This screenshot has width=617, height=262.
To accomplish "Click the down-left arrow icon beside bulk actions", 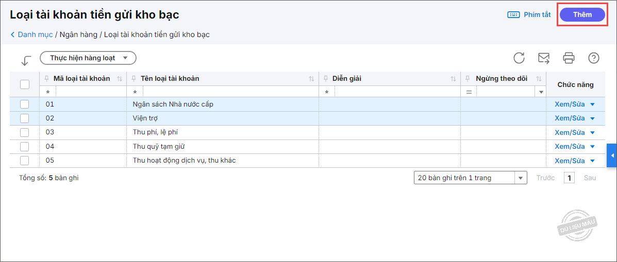I will pos(26,61).
